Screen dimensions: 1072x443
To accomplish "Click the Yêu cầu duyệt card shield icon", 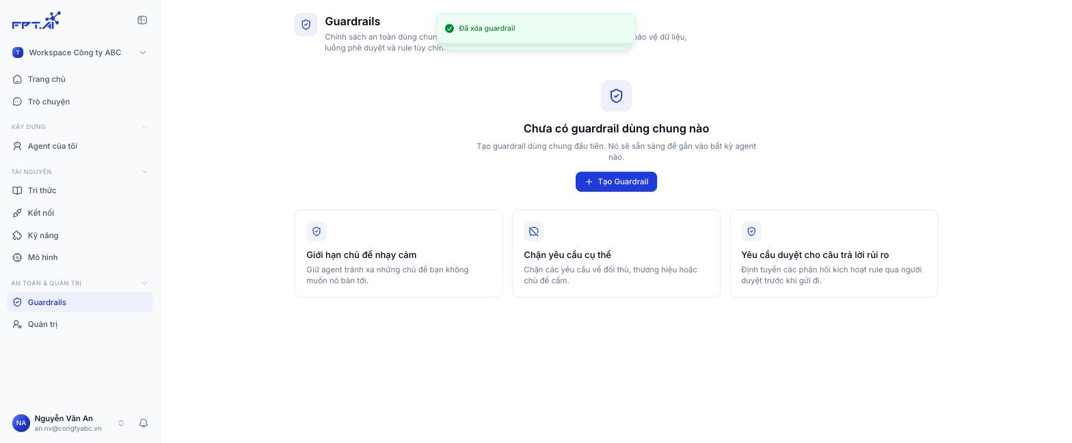I will click(751, 231).
